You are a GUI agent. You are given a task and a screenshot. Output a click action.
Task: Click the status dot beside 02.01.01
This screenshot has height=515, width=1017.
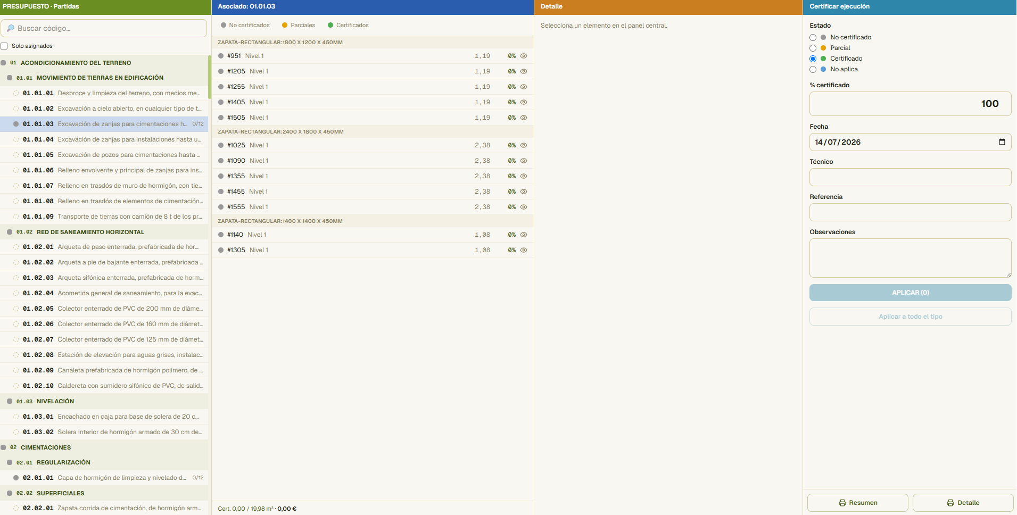(x=16, y=478)
